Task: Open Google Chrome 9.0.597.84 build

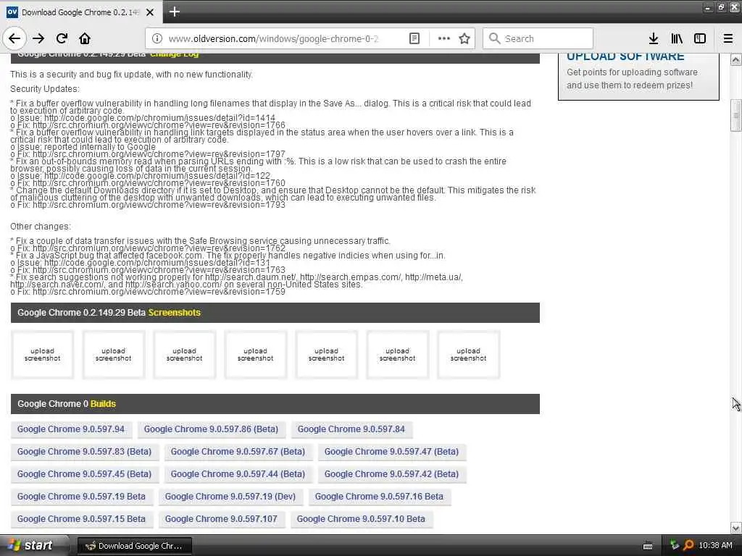Action: 351,429
